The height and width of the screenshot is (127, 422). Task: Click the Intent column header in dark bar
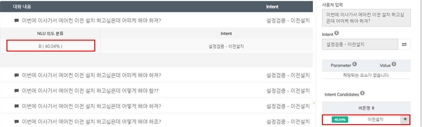pyautogui.click(x=272, y=6)
